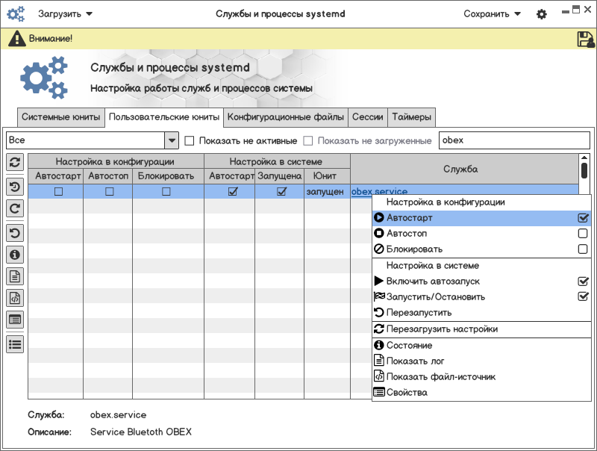
Task: Click the bulleted list icon at sidebar bottom
Action: (15, 343)
